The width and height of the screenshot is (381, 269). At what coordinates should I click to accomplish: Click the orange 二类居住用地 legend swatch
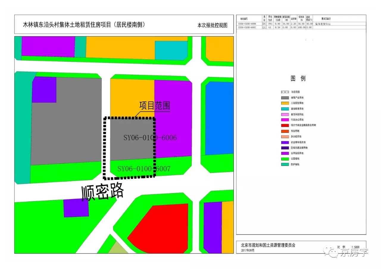tap(285, 103)
